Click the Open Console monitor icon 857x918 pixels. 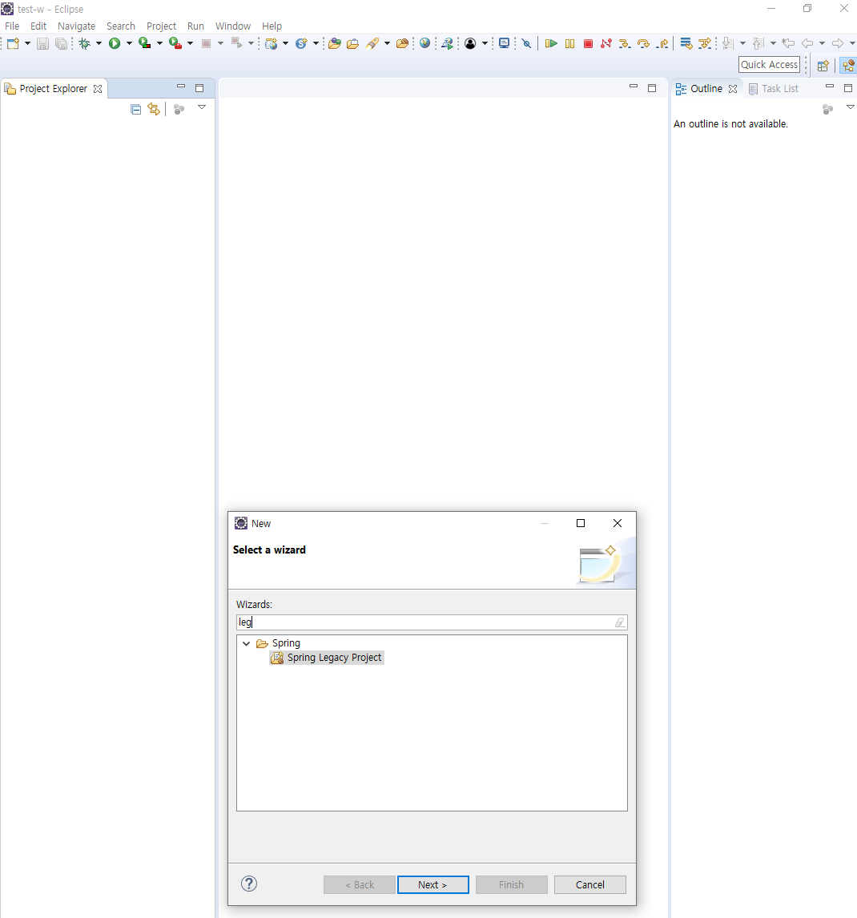coord(504,43)
